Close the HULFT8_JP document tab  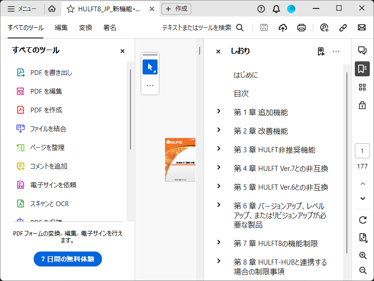(x=152, y=9)
